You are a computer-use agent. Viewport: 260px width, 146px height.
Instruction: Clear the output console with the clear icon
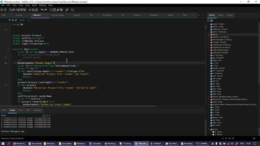coord(43,115)
